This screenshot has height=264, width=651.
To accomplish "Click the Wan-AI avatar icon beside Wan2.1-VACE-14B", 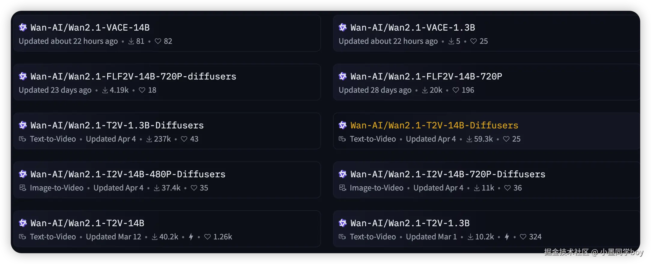I will pos(23,28).
